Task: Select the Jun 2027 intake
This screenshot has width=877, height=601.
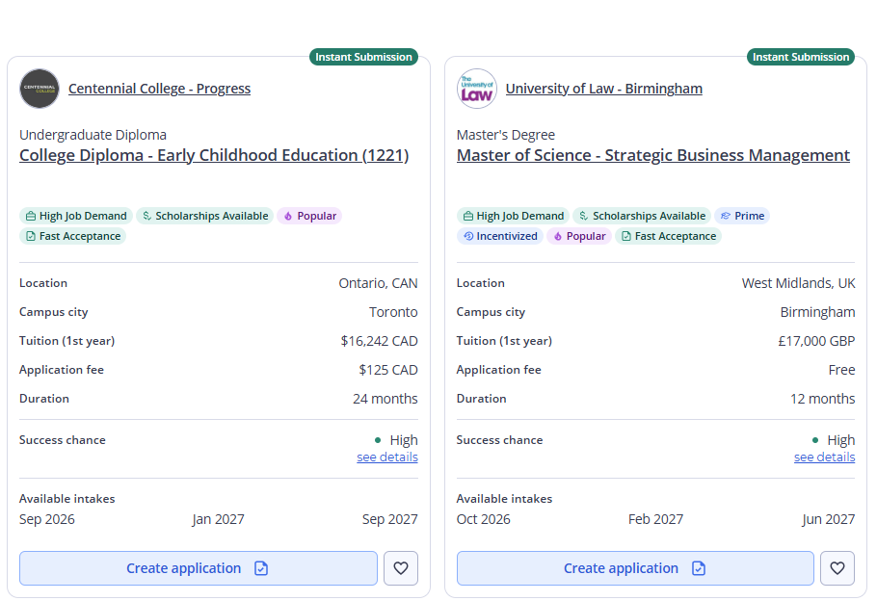Action: pos(829,519)
